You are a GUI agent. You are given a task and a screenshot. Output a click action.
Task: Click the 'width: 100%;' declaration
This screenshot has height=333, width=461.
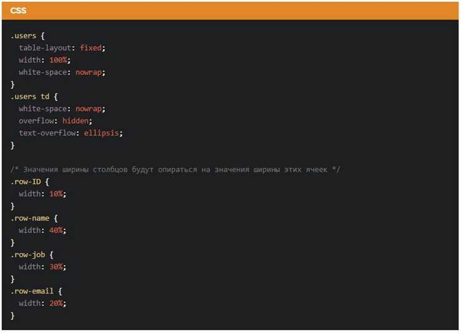coord(45,60)
